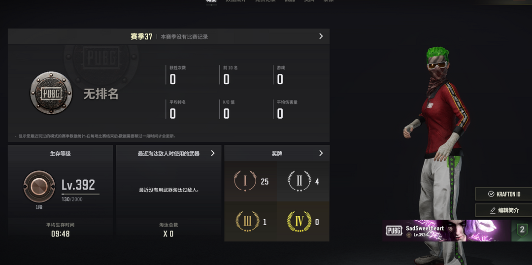Select the bronze tier I medal icon
The height and width of the screenshot is (265, 532).
pyautogui.click(x=245, y=181)
